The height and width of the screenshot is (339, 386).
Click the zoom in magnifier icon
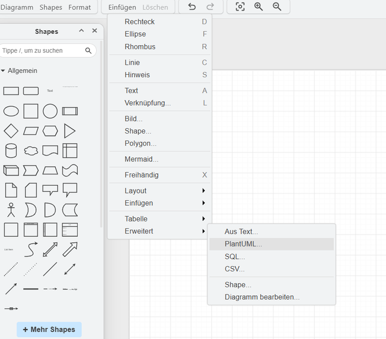tap(258, 7)
